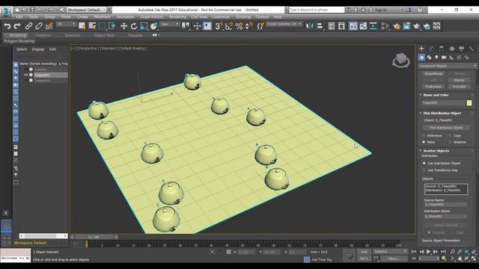Activate the Select and Link tool
Viewport: 479px width, 269px height.
click(x=28, y=26)
